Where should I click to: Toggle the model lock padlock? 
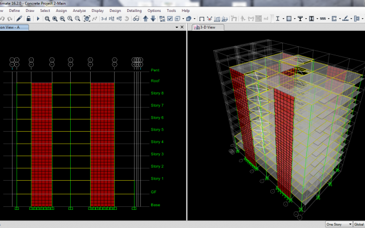tap(29, 19)
